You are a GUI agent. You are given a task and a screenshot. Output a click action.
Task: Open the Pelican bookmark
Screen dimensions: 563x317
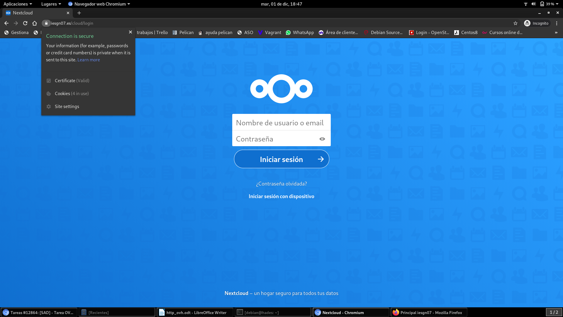(x=183, y=33)
